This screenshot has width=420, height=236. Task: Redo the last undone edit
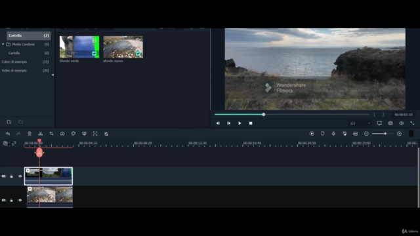(x=18, y=134)
